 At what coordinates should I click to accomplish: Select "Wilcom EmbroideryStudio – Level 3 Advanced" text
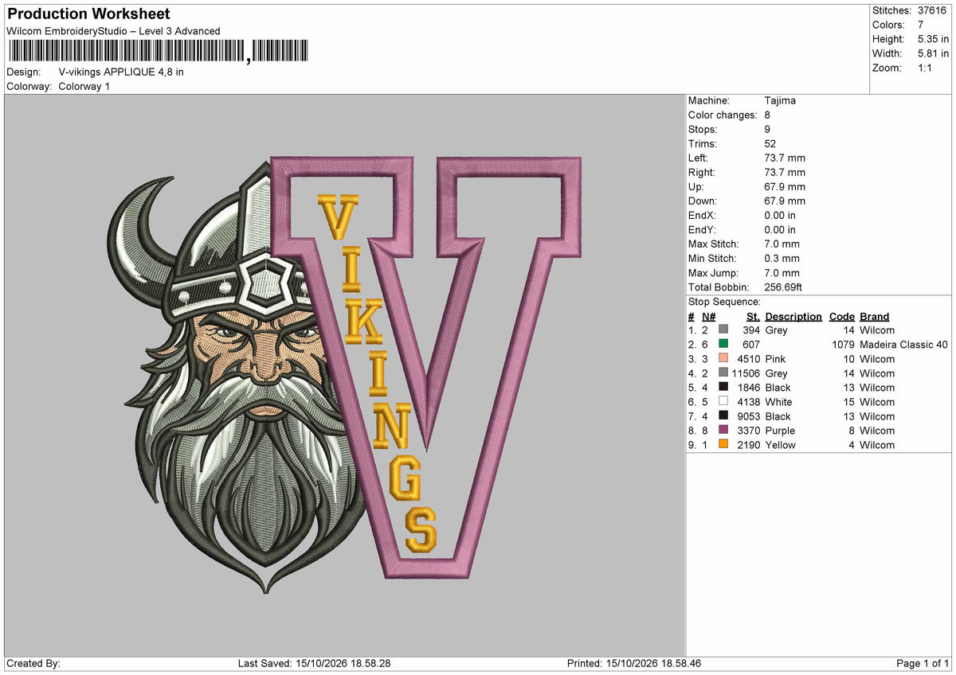[113, 31]
